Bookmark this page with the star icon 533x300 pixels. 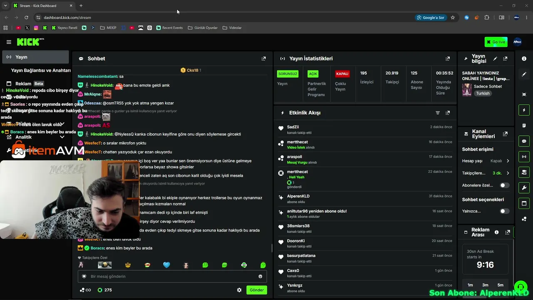pyautogui.click(x=453, y=17)
